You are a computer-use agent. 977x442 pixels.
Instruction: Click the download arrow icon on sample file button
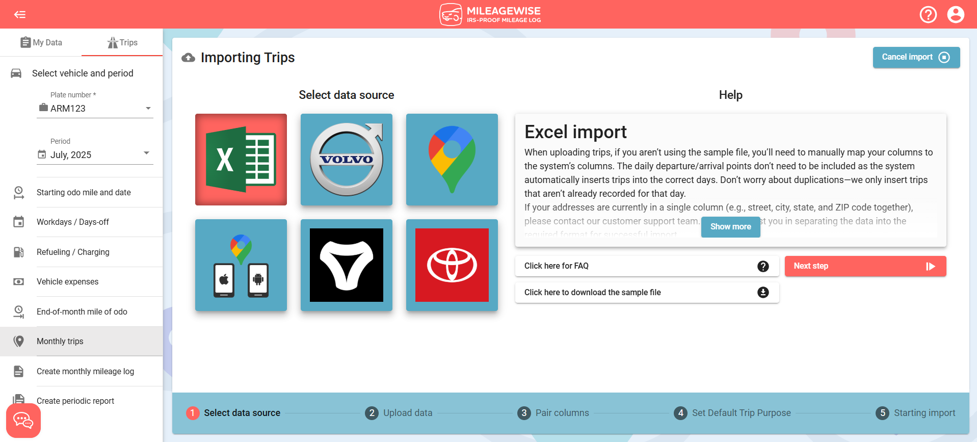[x=763, y=292]
